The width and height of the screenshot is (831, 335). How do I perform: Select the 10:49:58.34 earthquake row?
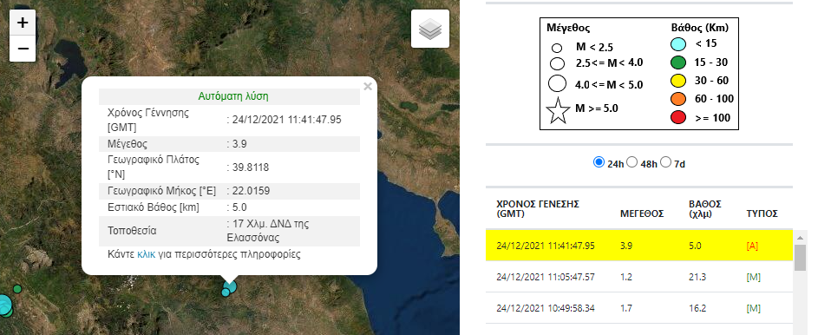(639, 307)
